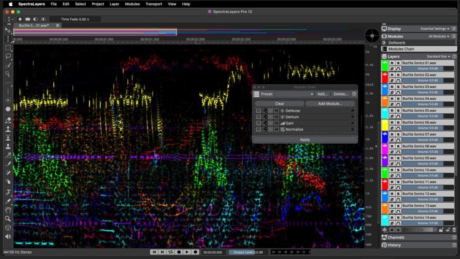460x259 pixels.
Task: Collapse right panel with double arrows
Action: point(385,24)
